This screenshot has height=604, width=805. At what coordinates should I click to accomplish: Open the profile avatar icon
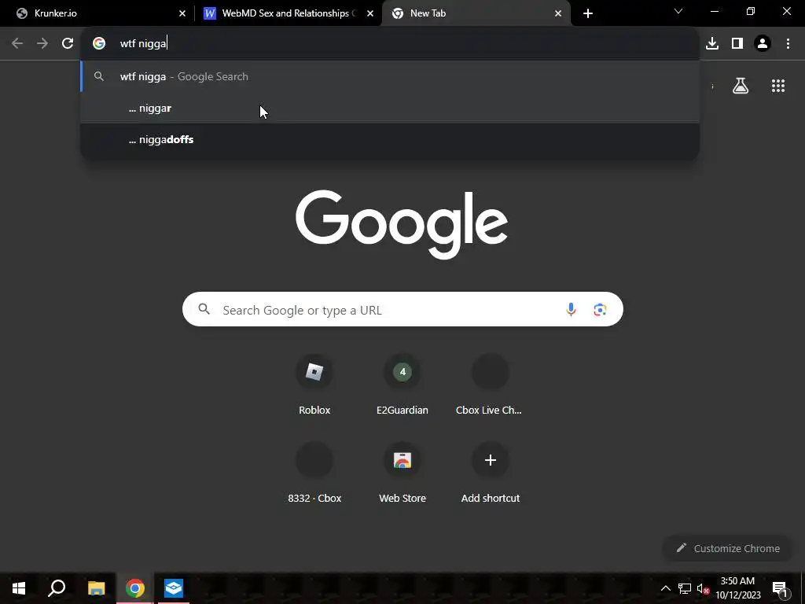(x=763, y=43)
